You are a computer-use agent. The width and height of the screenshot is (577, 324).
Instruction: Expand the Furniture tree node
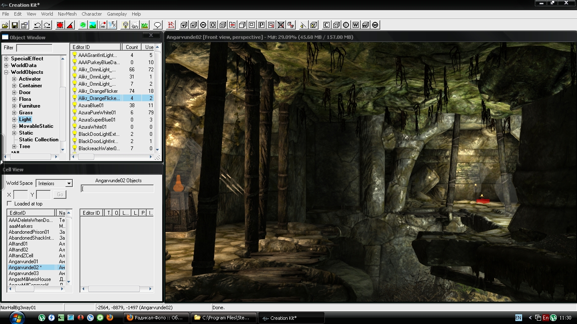point(14,106)
